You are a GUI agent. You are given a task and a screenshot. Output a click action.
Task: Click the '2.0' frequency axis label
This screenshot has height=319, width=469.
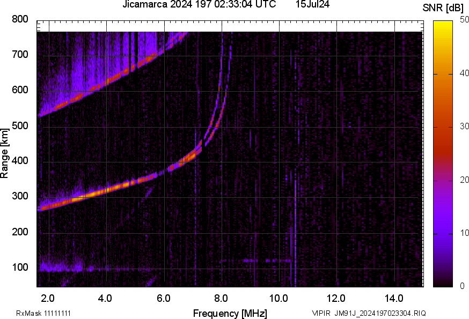tap(48, 299)
